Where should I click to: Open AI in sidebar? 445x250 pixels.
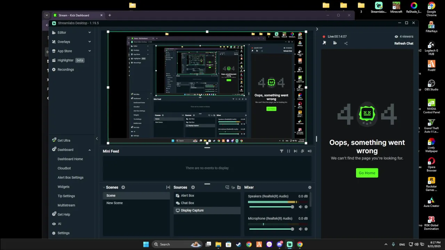pos(59,224)
